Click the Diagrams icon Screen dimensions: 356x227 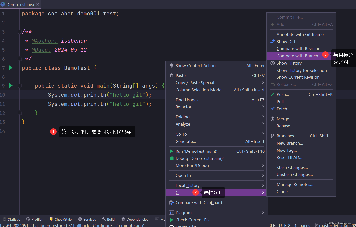pos(172,213)
